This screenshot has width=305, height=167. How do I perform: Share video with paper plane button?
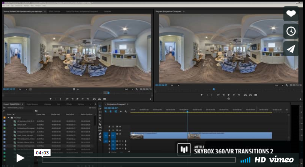click(x=291, y=48)
